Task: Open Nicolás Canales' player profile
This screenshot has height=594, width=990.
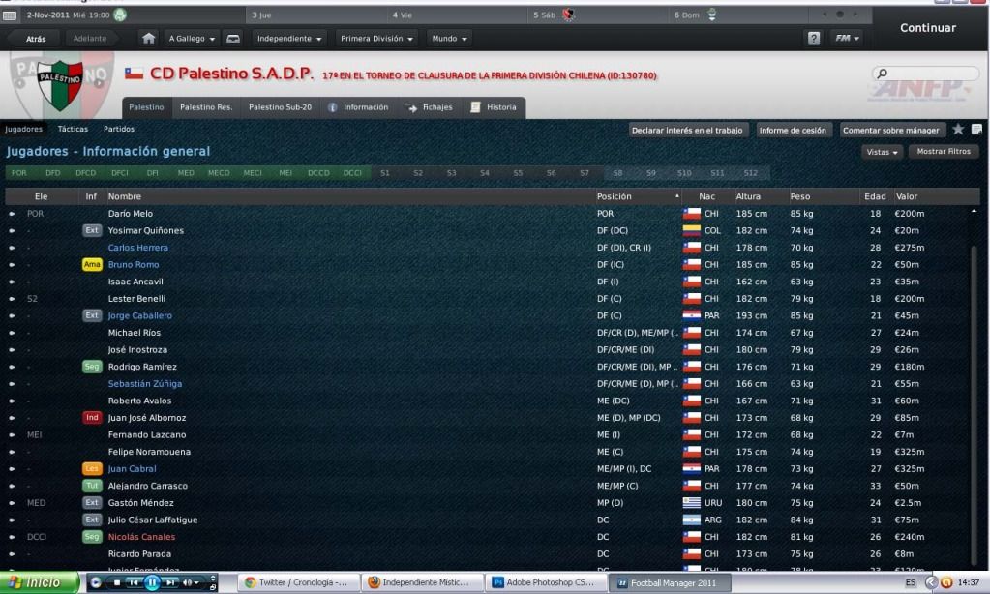Action: tap(141, 537)
